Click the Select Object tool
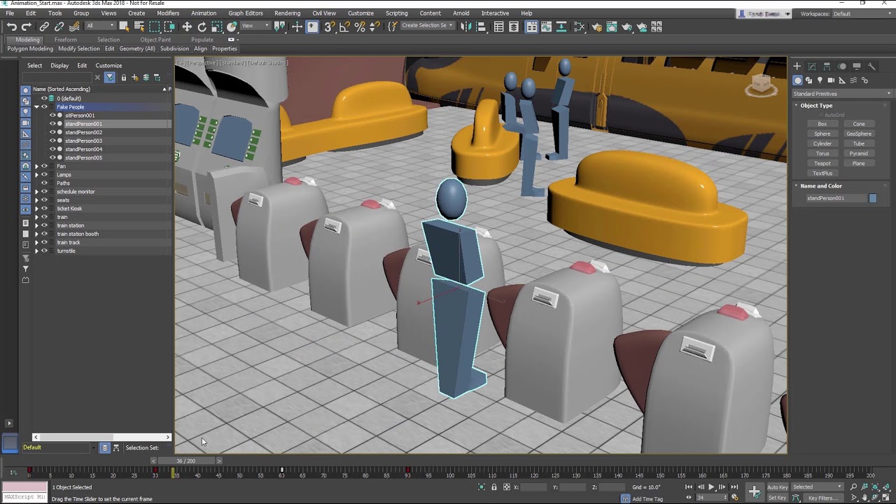This screenshot has width=896, height=504. [124, 27]
